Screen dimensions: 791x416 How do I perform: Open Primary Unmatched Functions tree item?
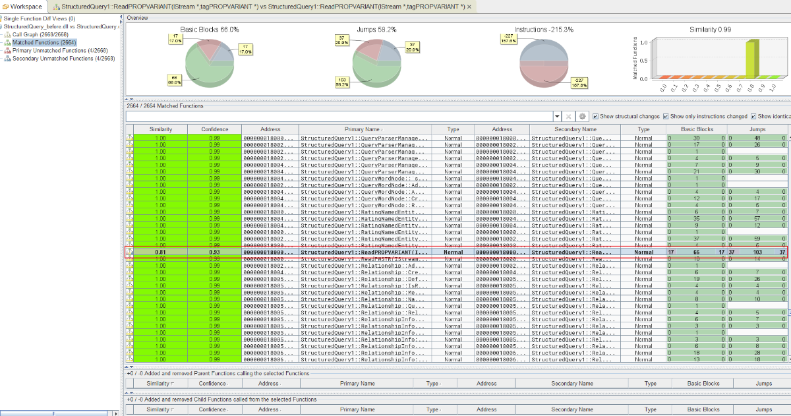coord(60,50)
